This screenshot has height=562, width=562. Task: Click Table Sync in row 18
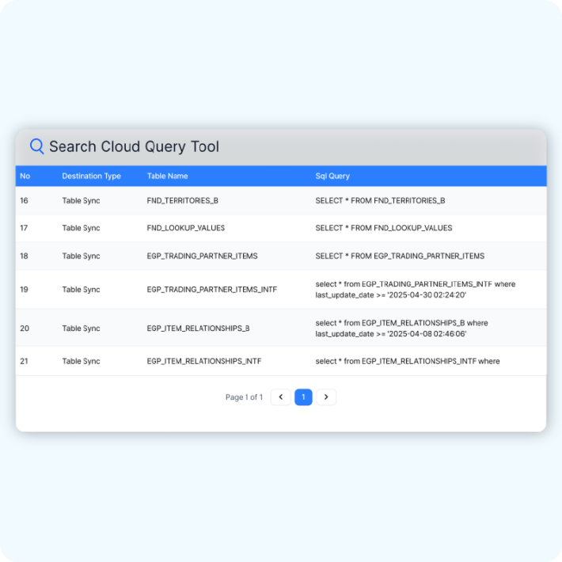click(x=81, y=256)
